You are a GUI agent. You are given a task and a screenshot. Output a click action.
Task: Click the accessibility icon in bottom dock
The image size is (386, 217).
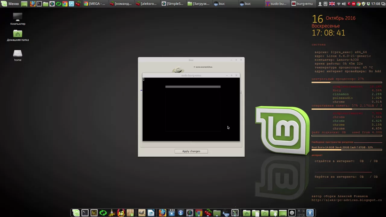point(310,213)
